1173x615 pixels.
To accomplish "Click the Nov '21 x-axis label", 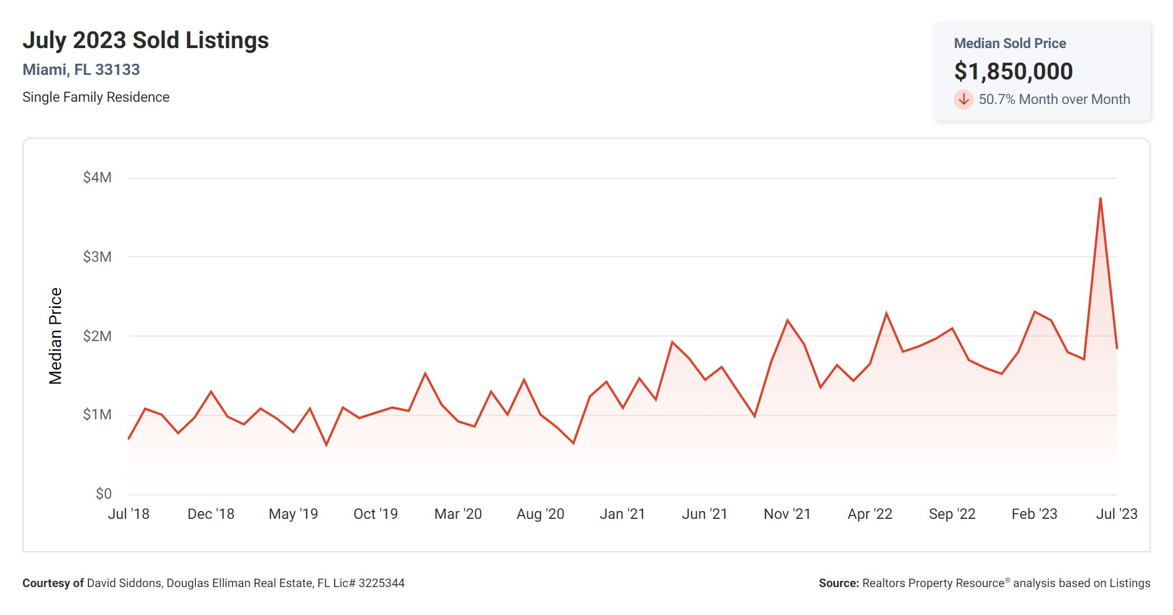I will point(787,514).
